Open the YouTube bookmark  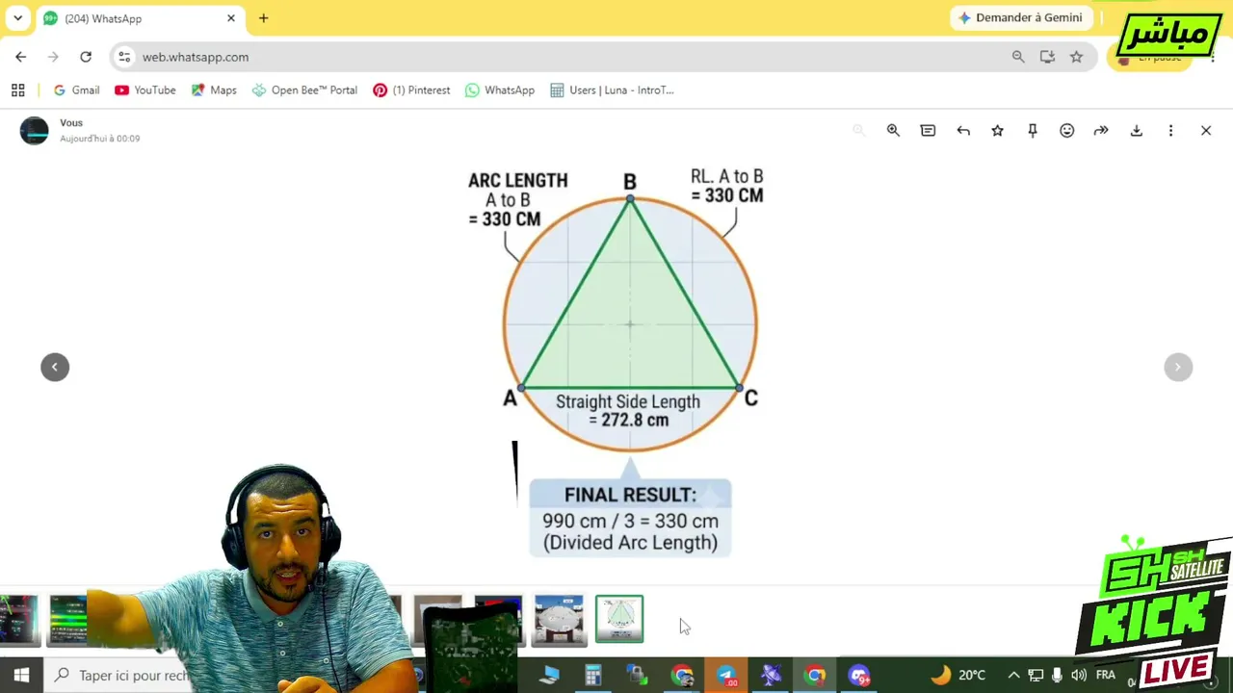click(145, 90)
